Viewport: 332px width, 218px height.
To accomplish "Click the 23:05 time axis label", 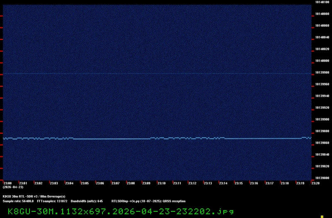I will coord(85,183).
